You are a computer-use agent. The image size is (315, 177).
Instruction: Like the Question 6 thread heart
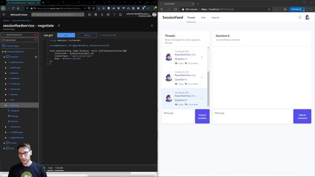176,105
